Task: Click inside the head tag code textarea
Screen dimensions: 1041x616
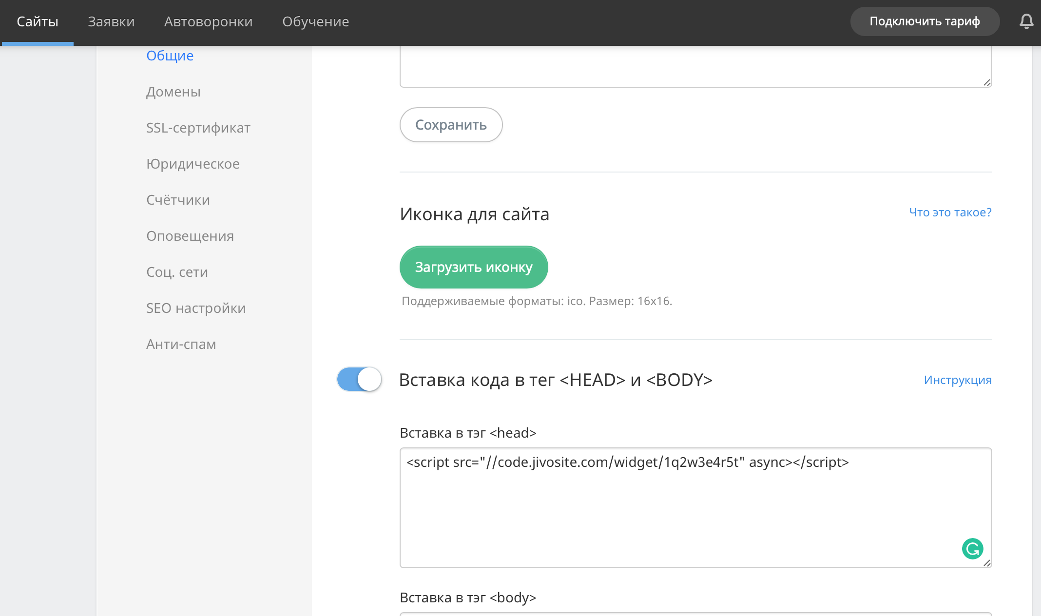Action: click(695, 508)
